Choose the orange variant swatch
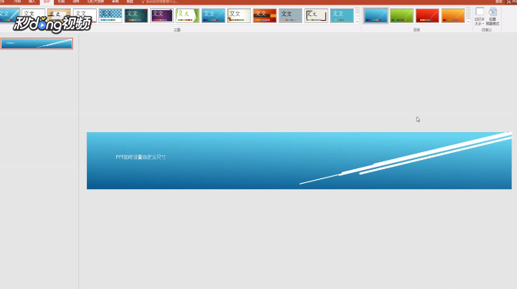The height and width of the screenshot is (289, 517). pos(453,15)
